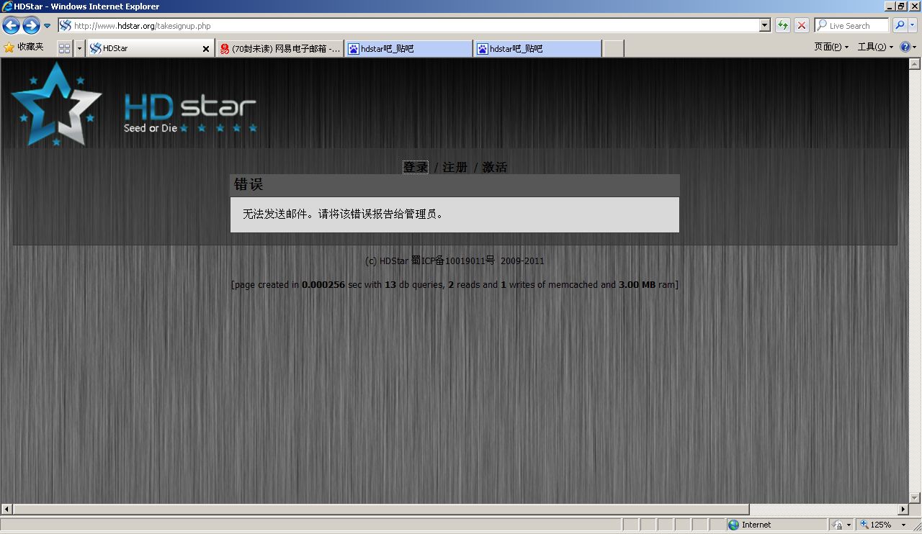The width and height of the screenshot is (922, 534).
Task: Switch to the second hdstar吧_贴吧 tab
Action: coord(537,48)
